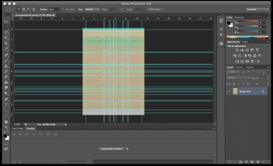
Task: Toggle the Anti-alias checkbox
Action: coord(63,9)
